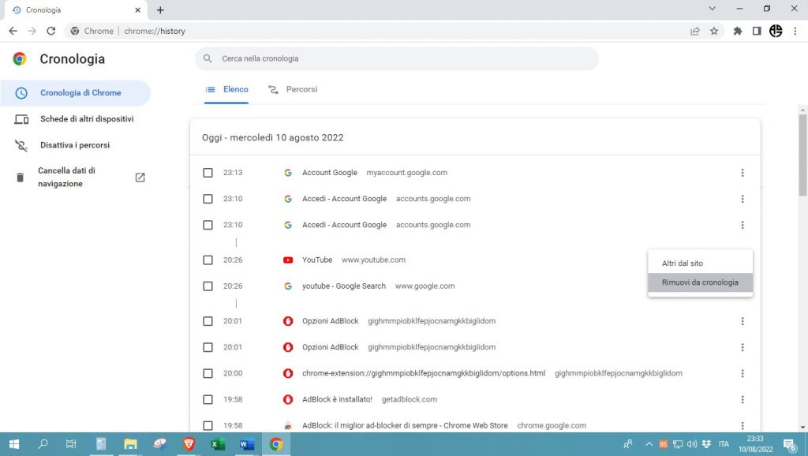The width and height of the screenshot is (808, 456).
Task: Choose Rimuovi da cronologia from context menu
Action: click(x=700, y=282)
